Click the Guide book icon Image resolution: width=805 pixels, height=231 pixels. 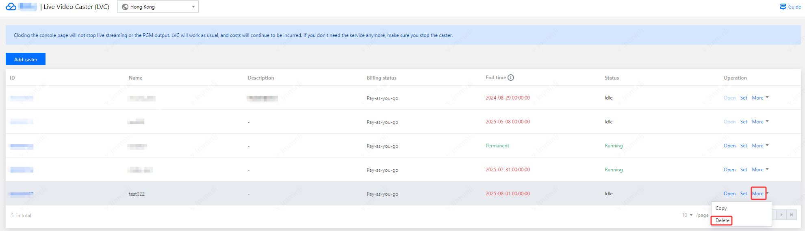(x=783, y=7)
